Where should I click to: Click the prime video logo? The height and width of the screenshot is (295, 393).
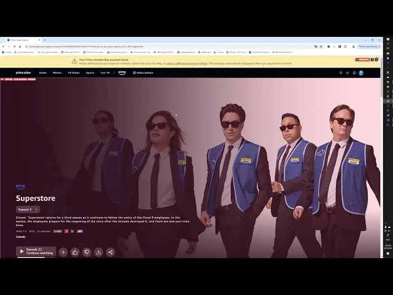tap(23, 73)
